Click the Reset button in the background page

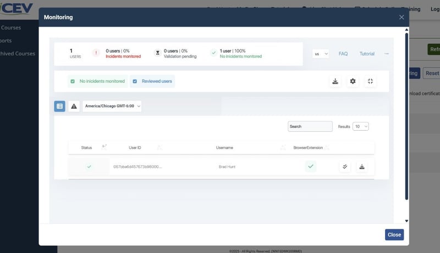[432, 73]
